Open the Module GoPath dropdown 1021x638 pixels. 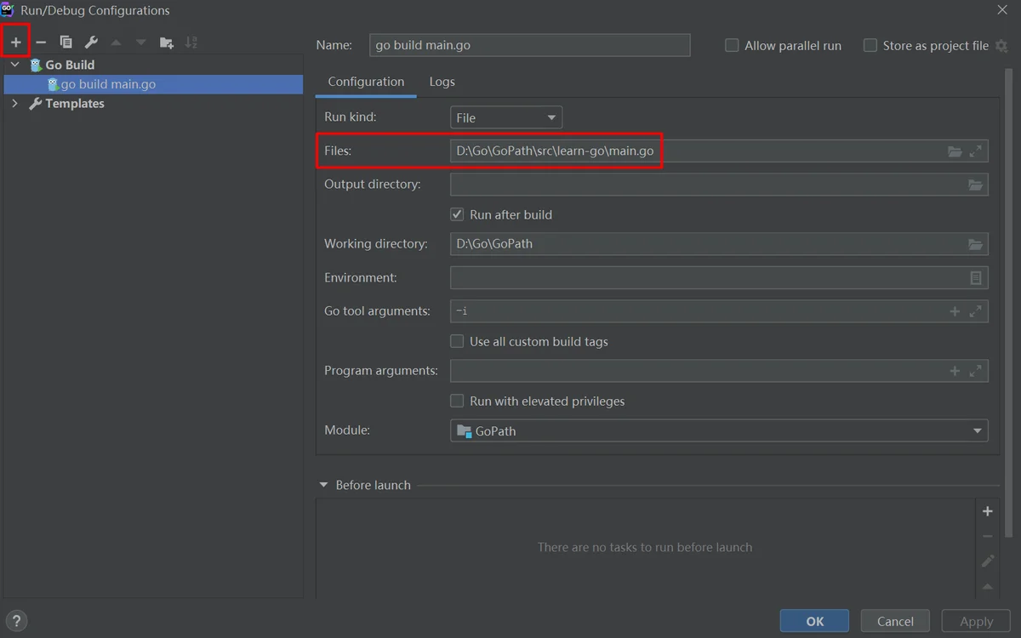coord(719,430)
